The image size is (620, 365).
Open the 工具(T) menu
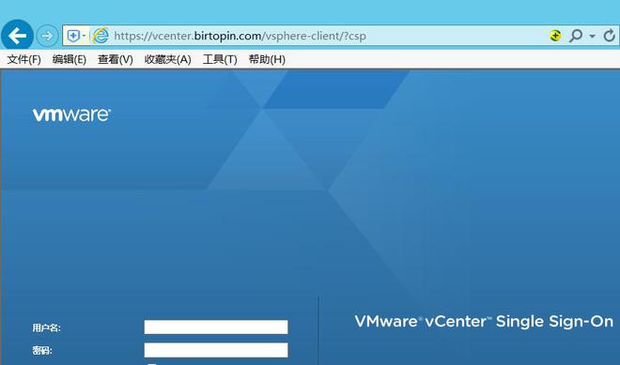coord(220,60)
